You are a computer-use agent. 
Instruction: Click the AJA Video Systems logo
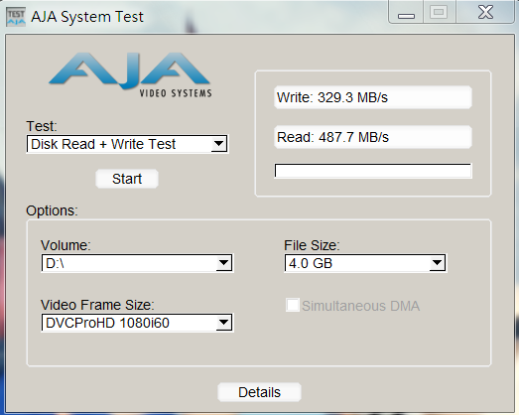click(130, 74)
